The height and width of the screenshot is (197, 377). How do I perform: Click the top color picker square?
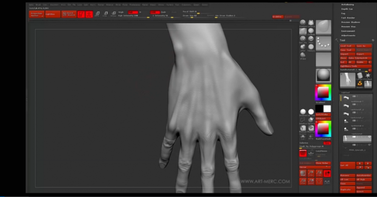pos(323,92)
